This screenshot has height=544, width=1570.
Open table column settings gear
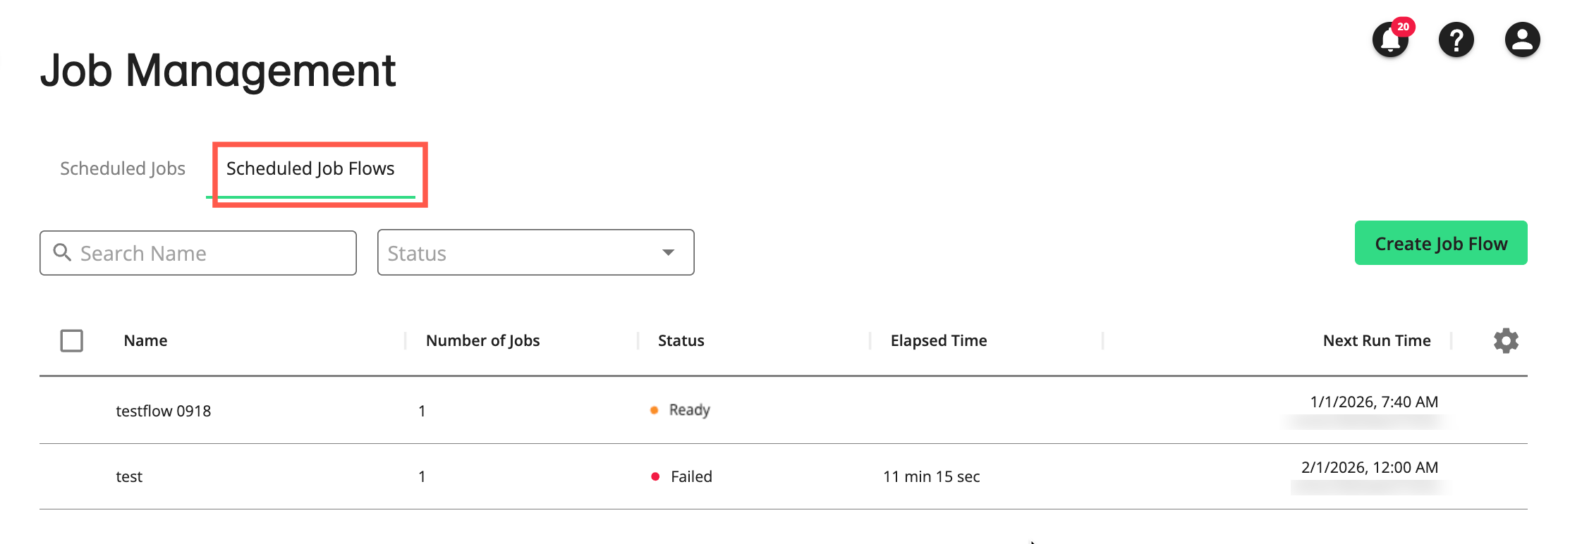tap(1506, 341)
